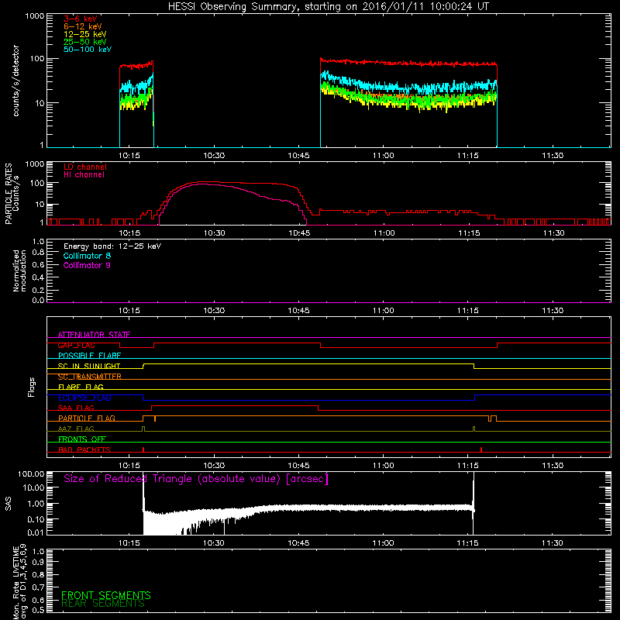620x620 pixels.
Task: Select the 3-6 keV legend label
Action: (x=80, y=19)
